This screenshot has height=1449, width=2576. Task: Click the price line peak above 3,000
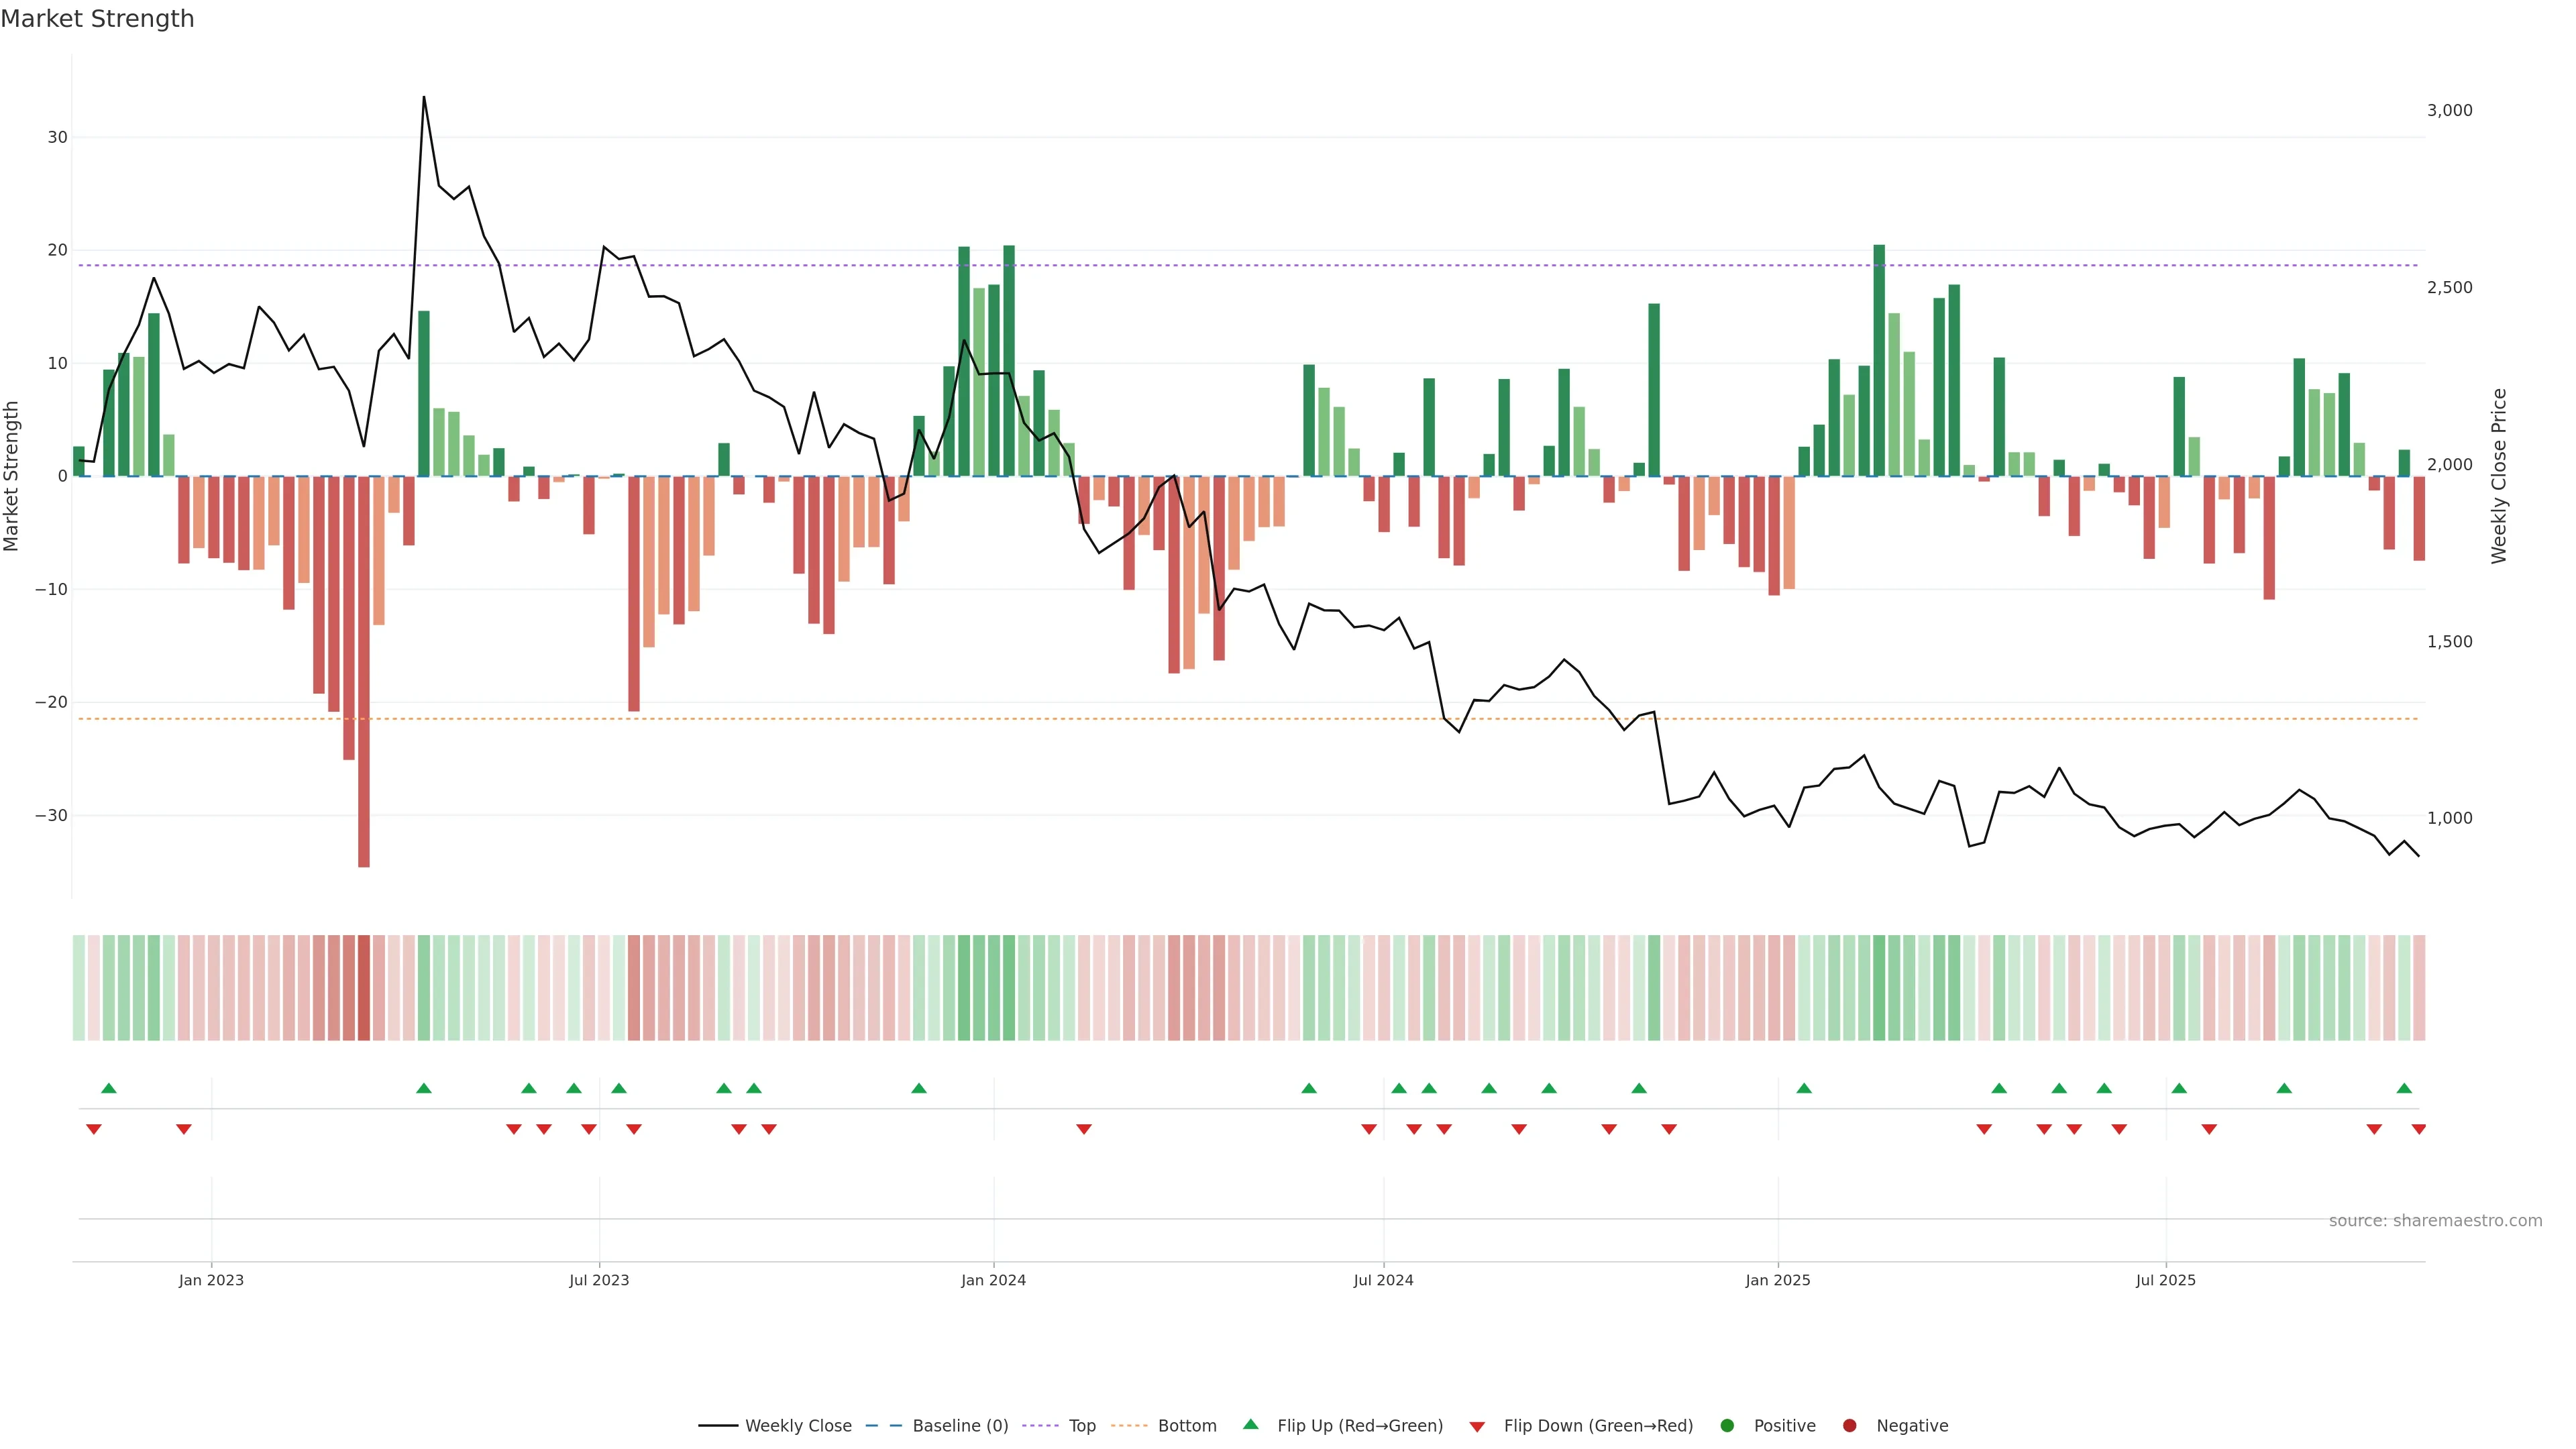coord(424,98)
